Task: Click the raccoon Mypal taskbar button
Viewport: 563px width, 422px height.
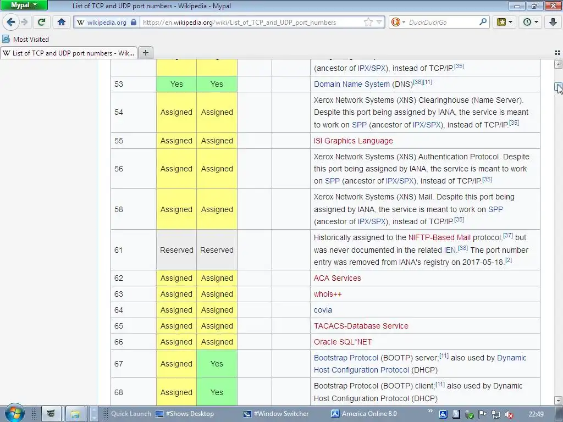Action: (x=51, y=414)
